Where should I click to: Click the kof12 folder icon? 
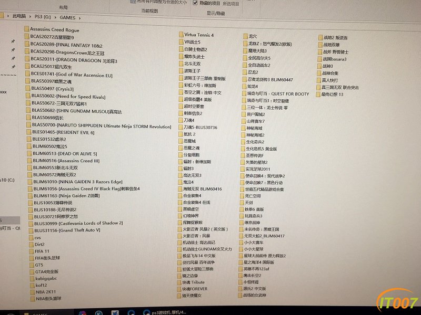32,285
